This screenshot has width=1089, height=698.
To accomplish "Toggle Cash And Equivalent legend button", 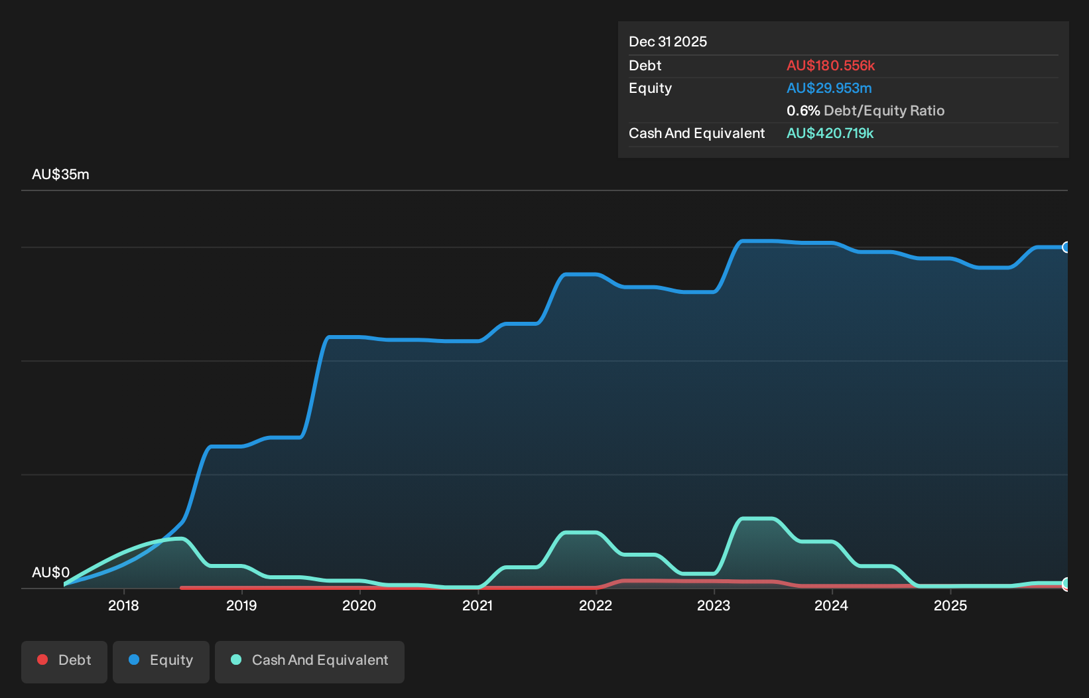I will tap(310, 662).
